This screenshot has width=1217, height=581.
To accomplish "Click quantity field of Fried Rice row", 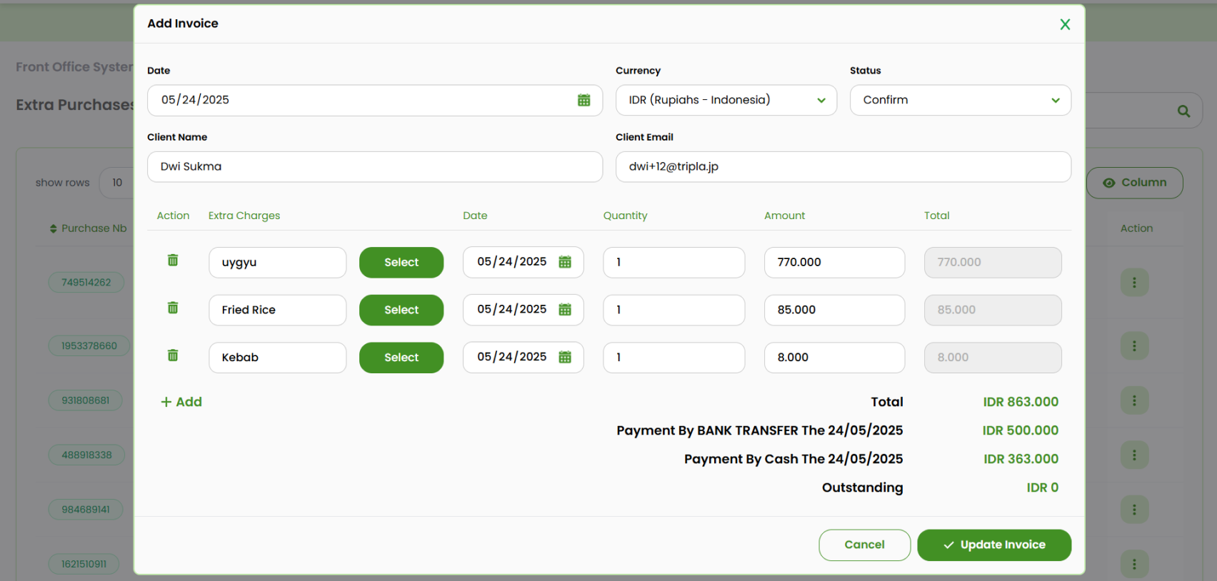I will point(673,310).
